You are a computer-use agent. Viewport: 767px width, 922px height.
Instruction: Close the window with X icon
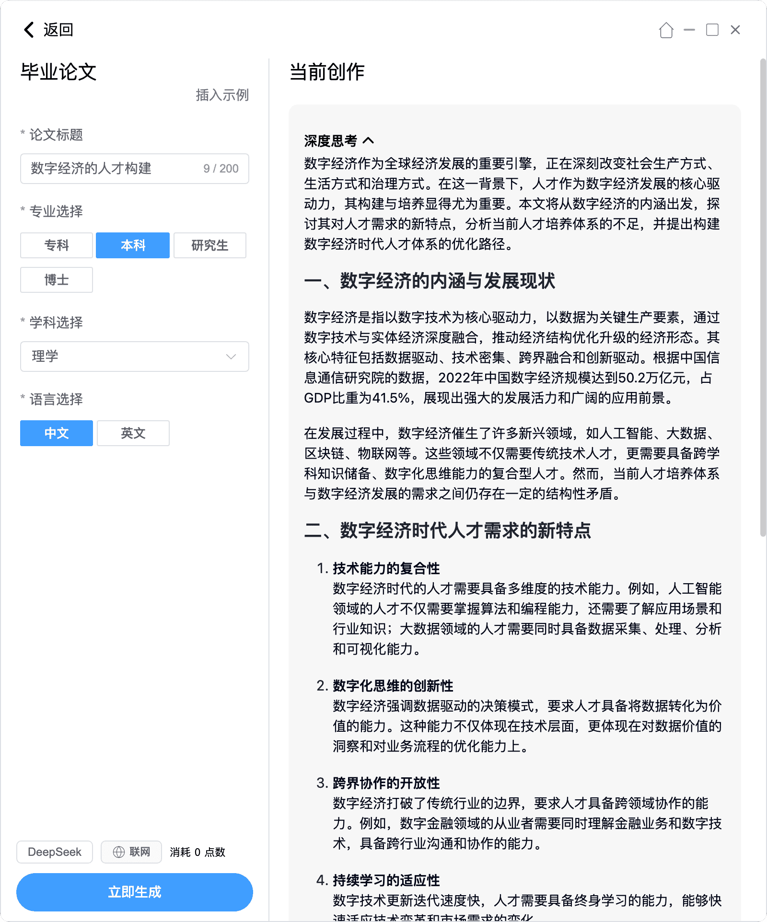point(735,30)
